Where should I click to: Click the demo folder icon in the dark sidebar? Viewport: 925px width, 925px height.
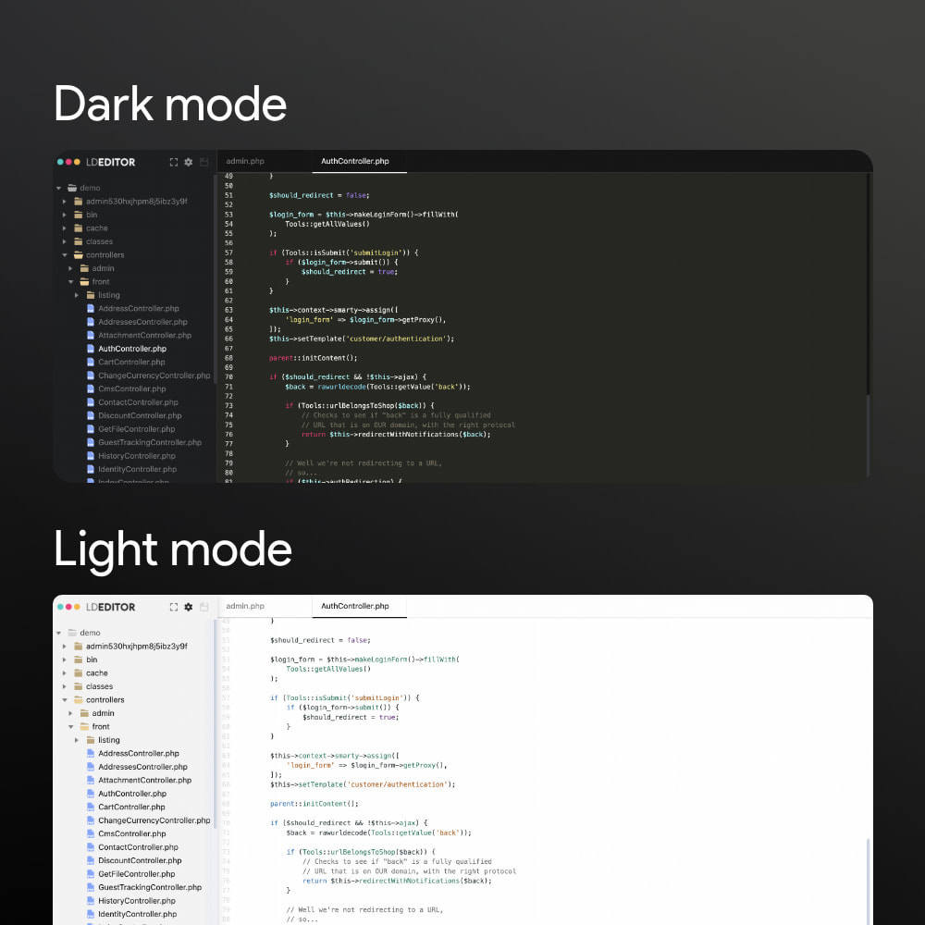pos(72,188)
